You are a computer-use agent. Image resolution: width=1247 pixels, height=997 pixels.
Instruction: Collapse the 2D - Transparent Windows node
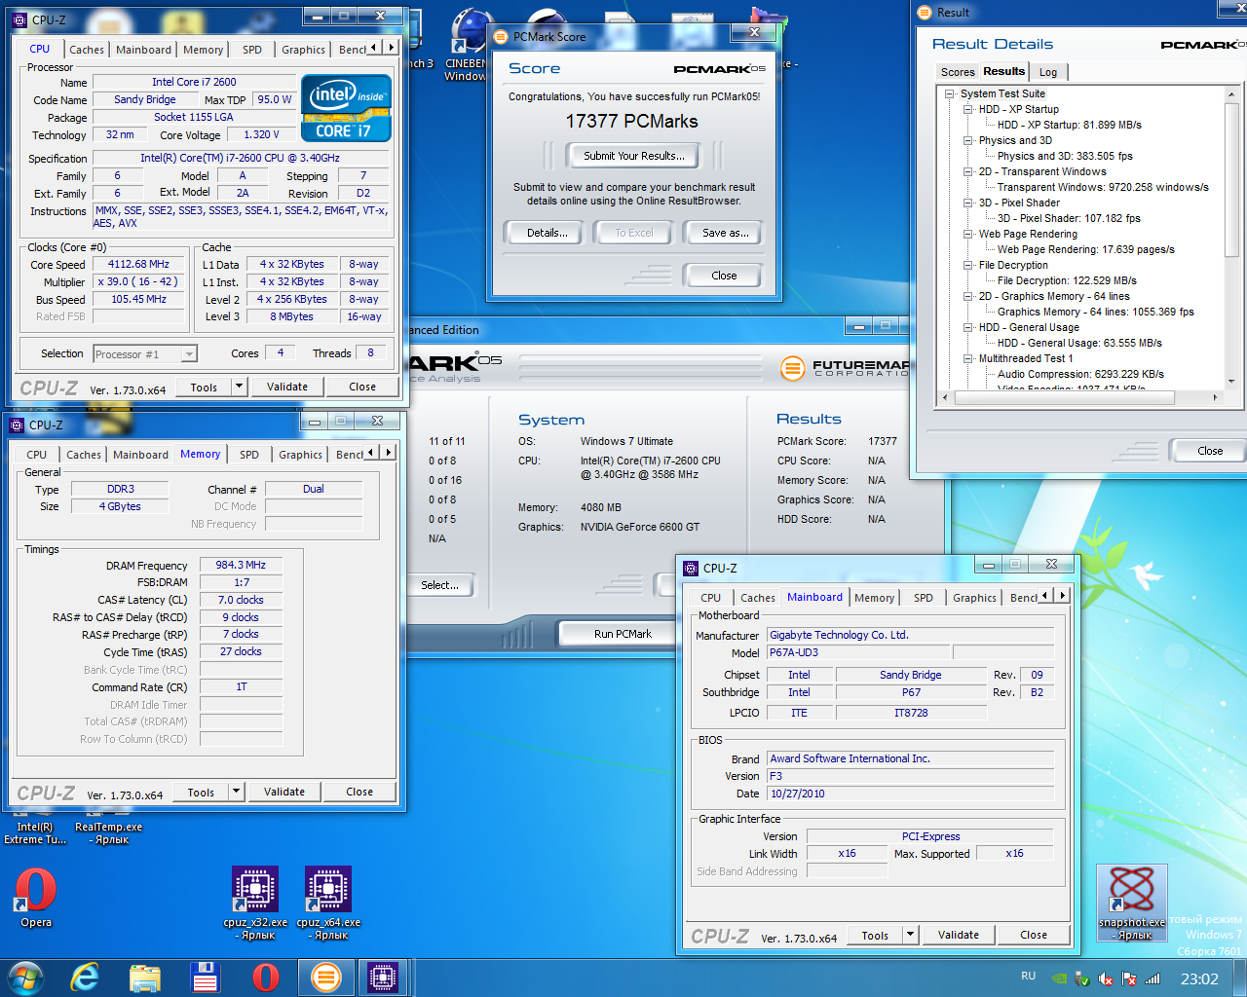[x=967, y=171]
